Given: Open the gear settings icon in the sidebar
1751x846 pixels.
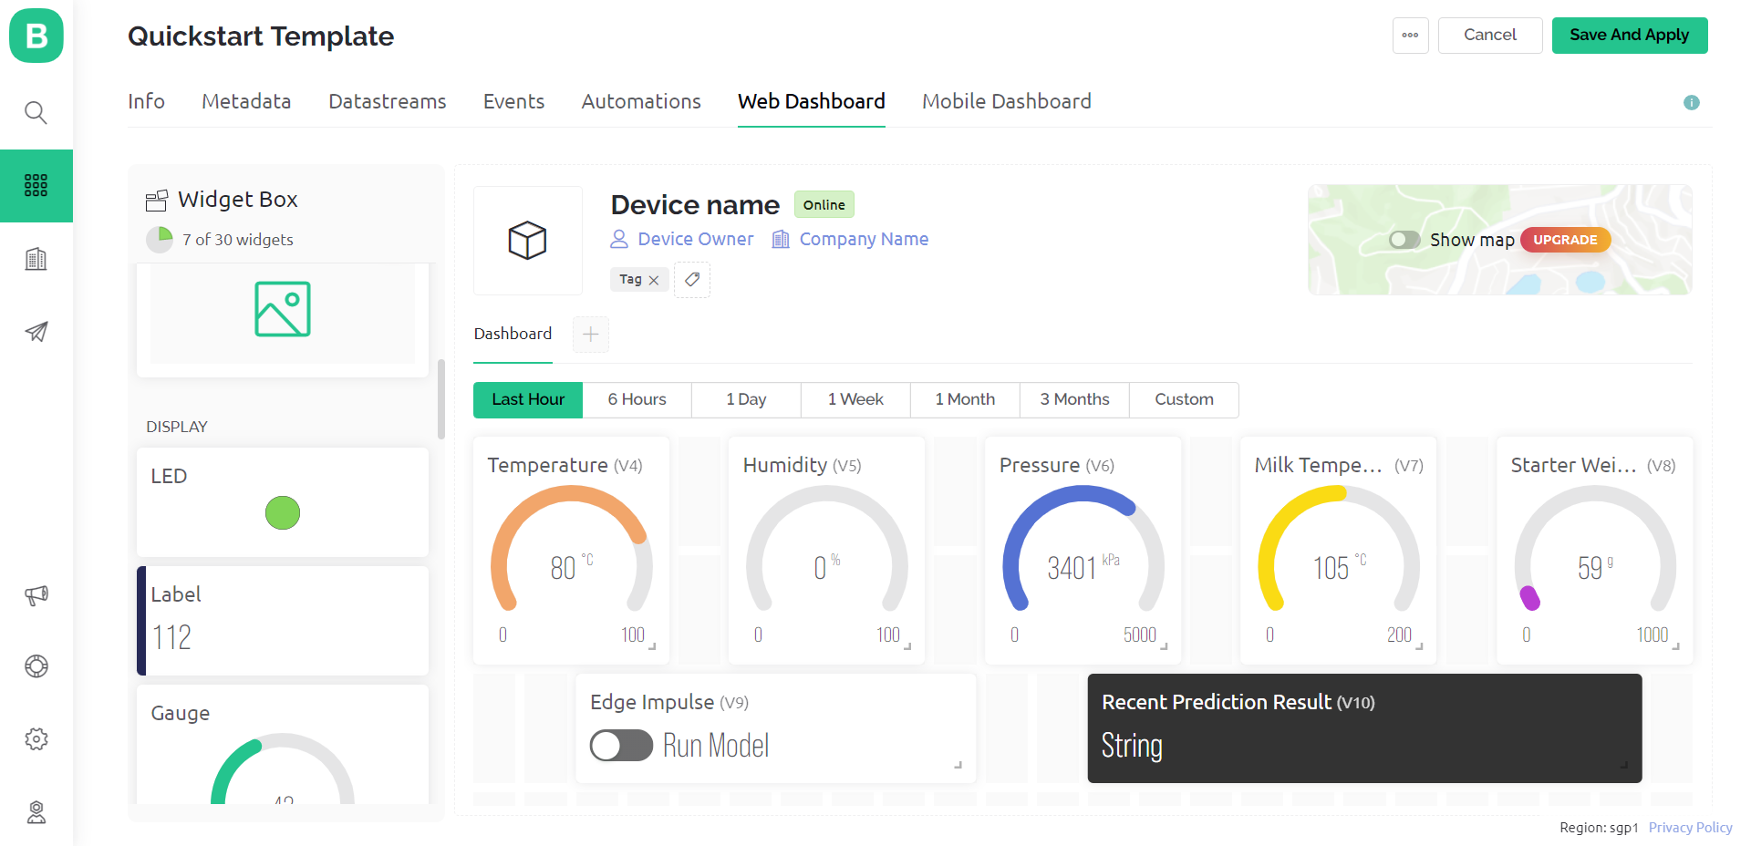Looking at the screenshot, I should point(36,739).
